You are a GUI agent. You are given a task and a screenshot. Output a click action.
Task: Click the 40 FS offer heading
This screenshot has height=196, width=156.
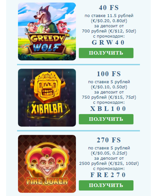[x=109, y=8]
